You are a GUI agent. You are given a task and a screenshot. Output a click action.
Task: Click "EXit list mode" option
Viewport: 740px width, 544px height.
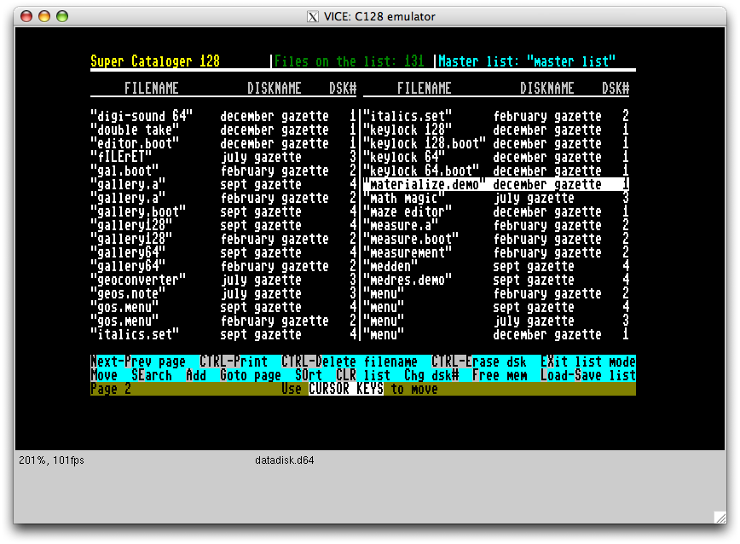tap(588, 362)
